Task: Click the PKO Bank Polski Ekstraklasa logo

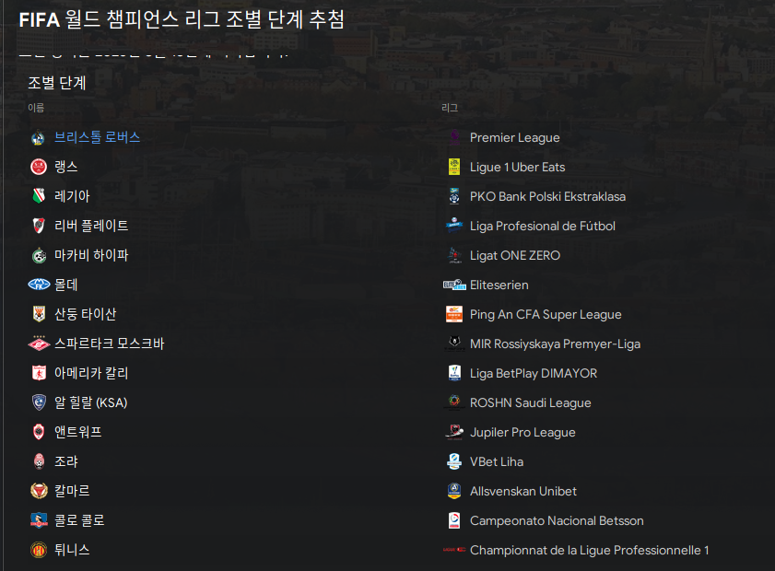Action: pyautogui.click(x=454, y=196)
